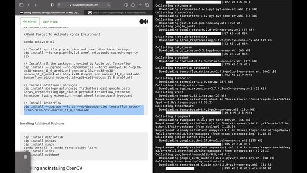The width and height of the screenshot is (307, 173).
Task: Go back using the Safari back arrow
Action: point(29,5)
